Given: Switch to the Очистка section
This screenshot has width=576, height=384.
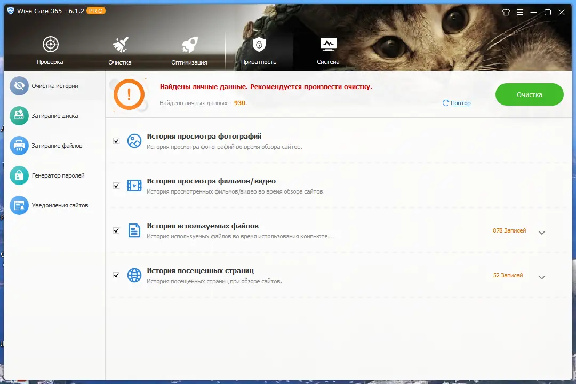Looking at the screenshot, I should [x=119, y=50].
